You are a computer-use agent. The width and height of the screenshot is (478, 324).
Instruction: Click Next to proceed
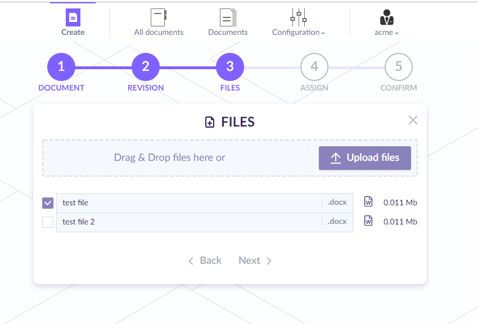[x=255, y=260]
